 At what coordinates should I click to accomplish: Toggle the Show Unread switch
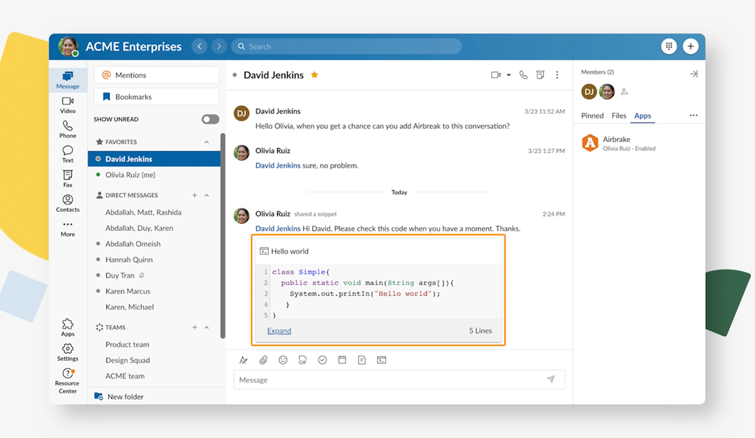click(209, 119)
